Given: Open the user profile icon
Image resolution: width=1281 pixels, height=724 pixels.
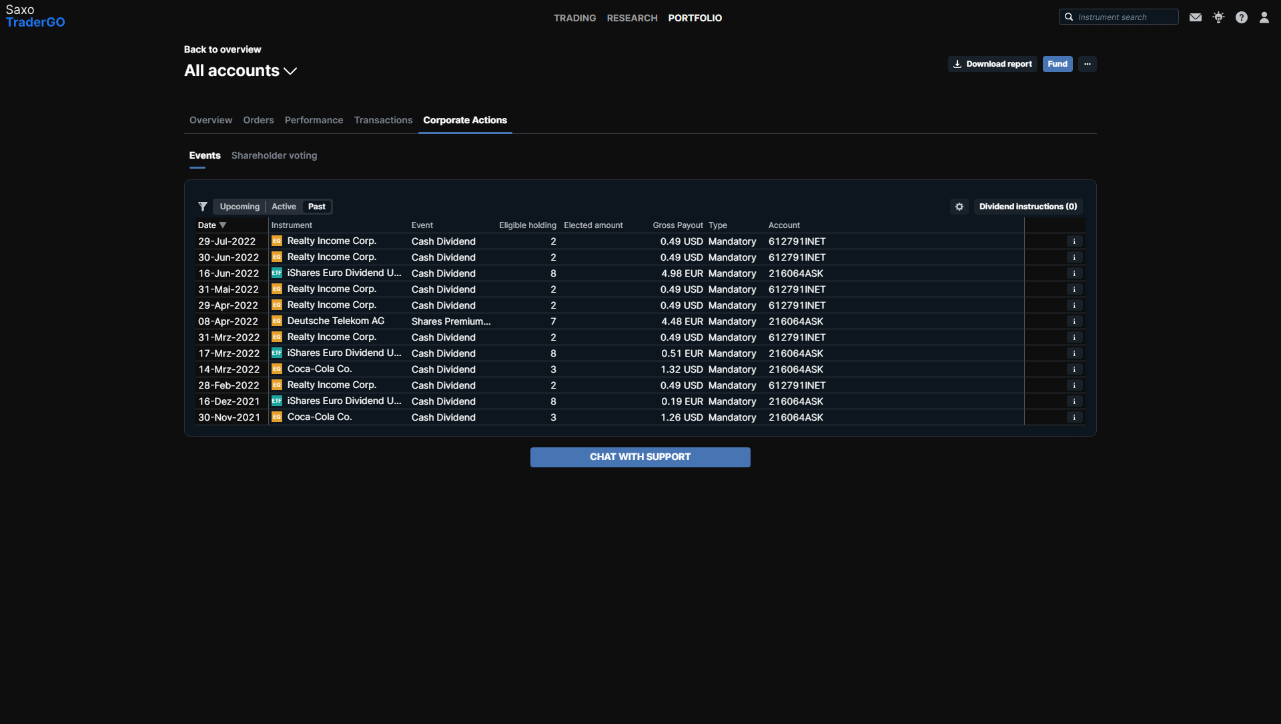Looking at the screenshot, I should (1264, 17).
